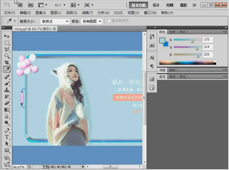The height and width of the screenshot is (170, 229).
Task: Select the Pen tool
Action: 7,130
